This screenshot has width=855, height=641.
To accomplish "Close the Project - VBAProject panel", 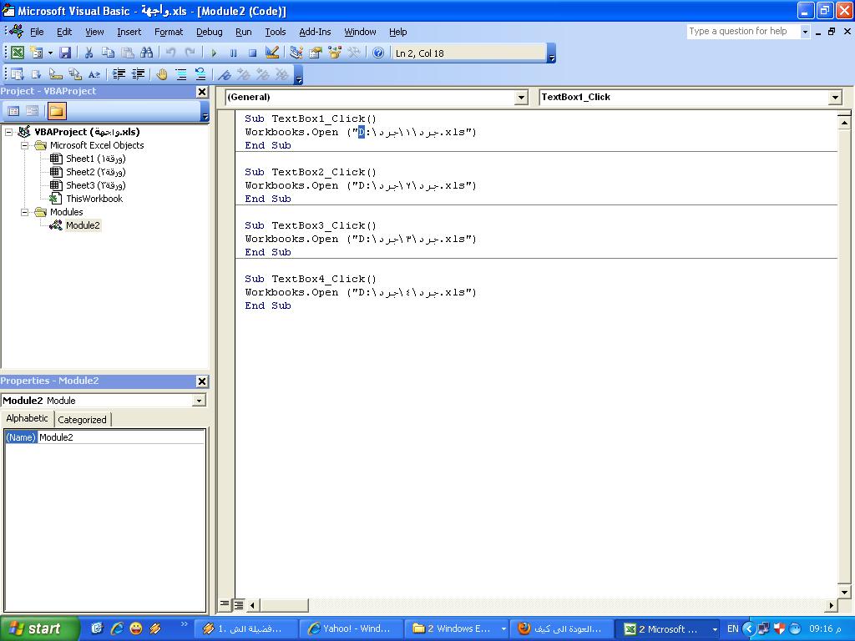I will point(202,92).
